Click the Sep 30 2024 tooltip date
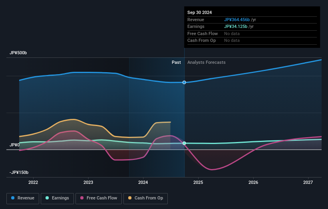The width and height of the screenshot is (328, 209). pyautogui.click(x=200, y=12)
